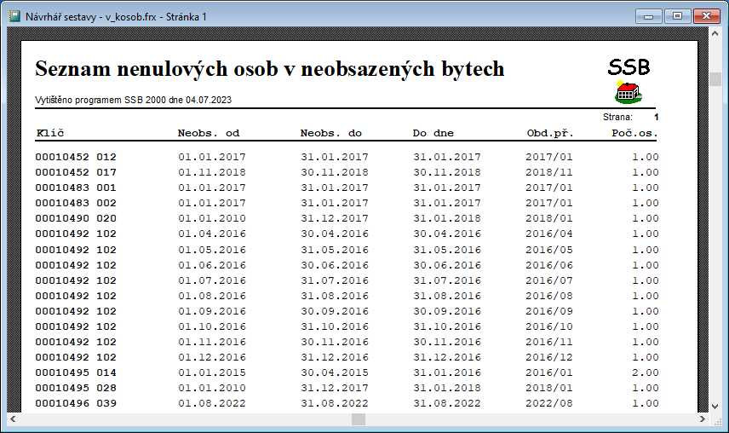This screenshot has height=433, width=729.
Task: Click the 2.00 person count value
Action: (x=645, y=372)
